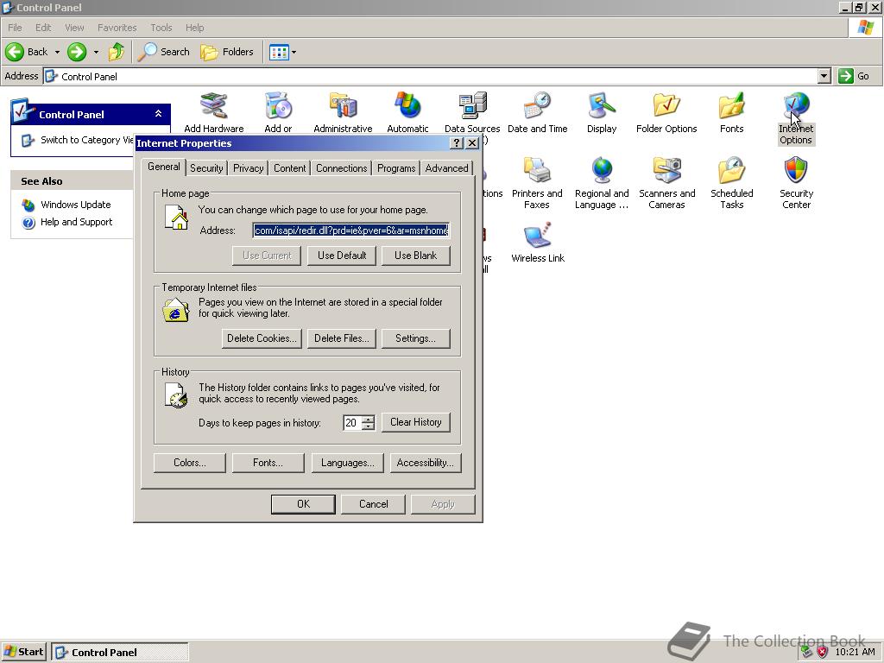Open the Colors dialog button
Viewport: 884px width, 663px height.
tap(189, 463)
